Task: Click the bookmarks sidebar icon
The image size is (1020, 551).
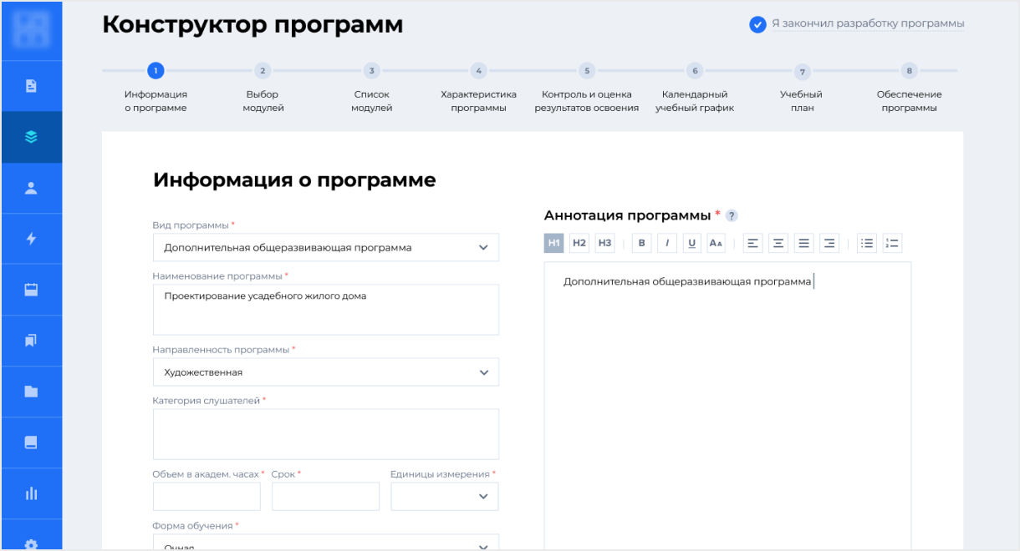Action: (x=31, y=341)
